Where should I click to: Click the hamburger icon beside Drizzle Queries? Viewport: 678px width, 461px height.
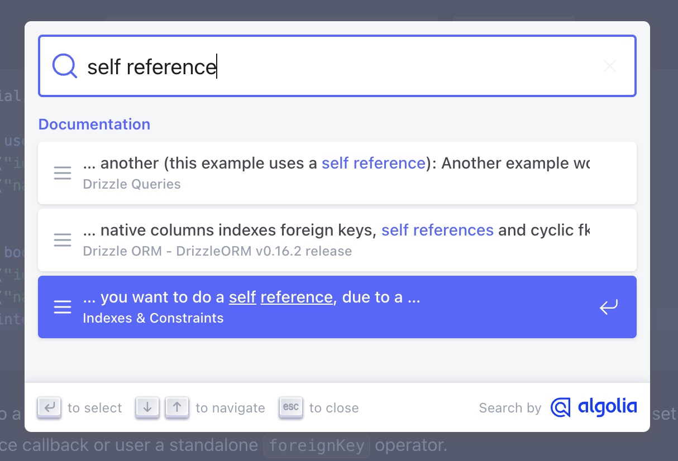click(x=63, y=173)
